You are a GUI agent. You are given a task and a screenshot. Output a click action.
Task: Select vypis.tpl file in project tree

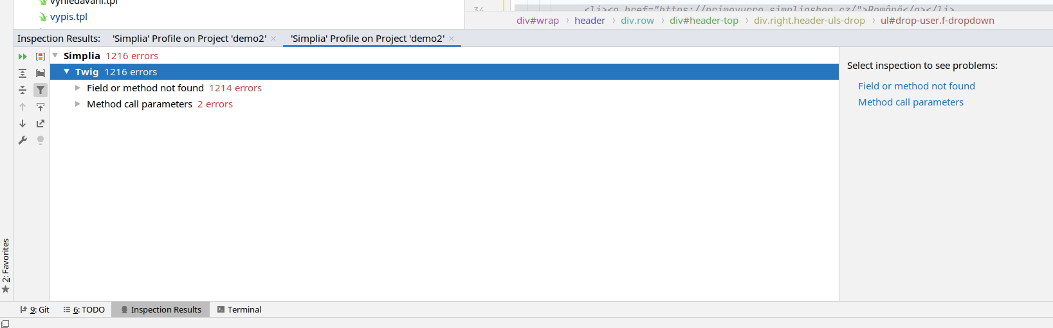68,17
